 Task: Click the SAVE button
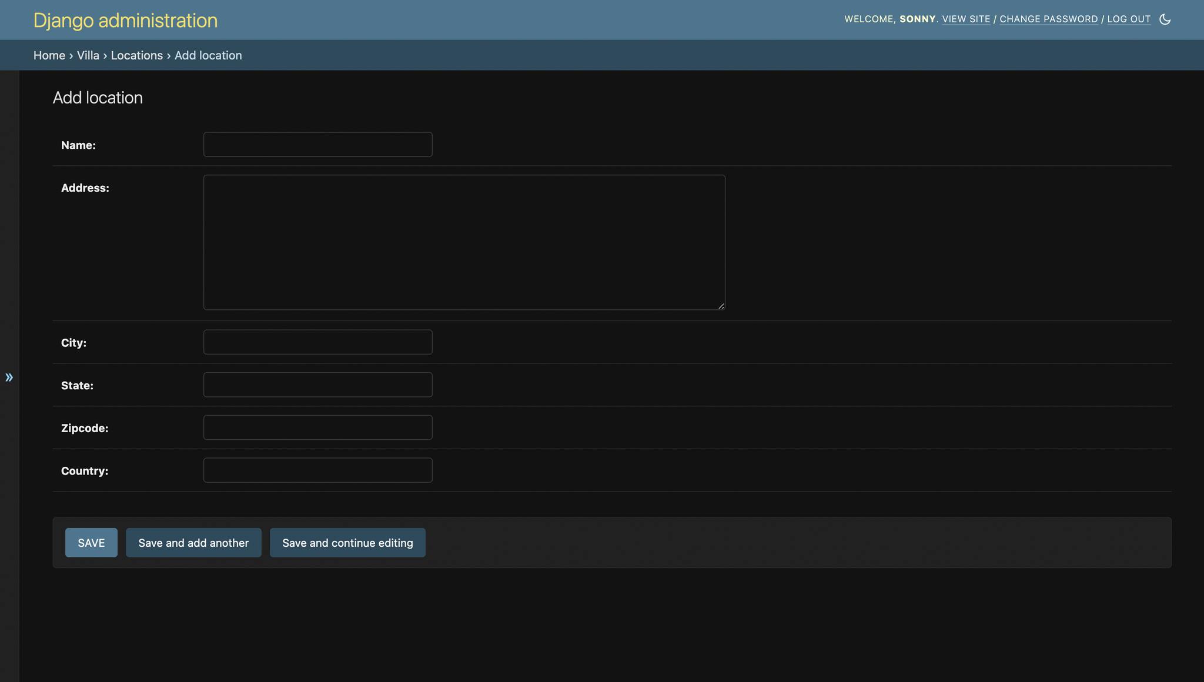(x=91, y=543)
